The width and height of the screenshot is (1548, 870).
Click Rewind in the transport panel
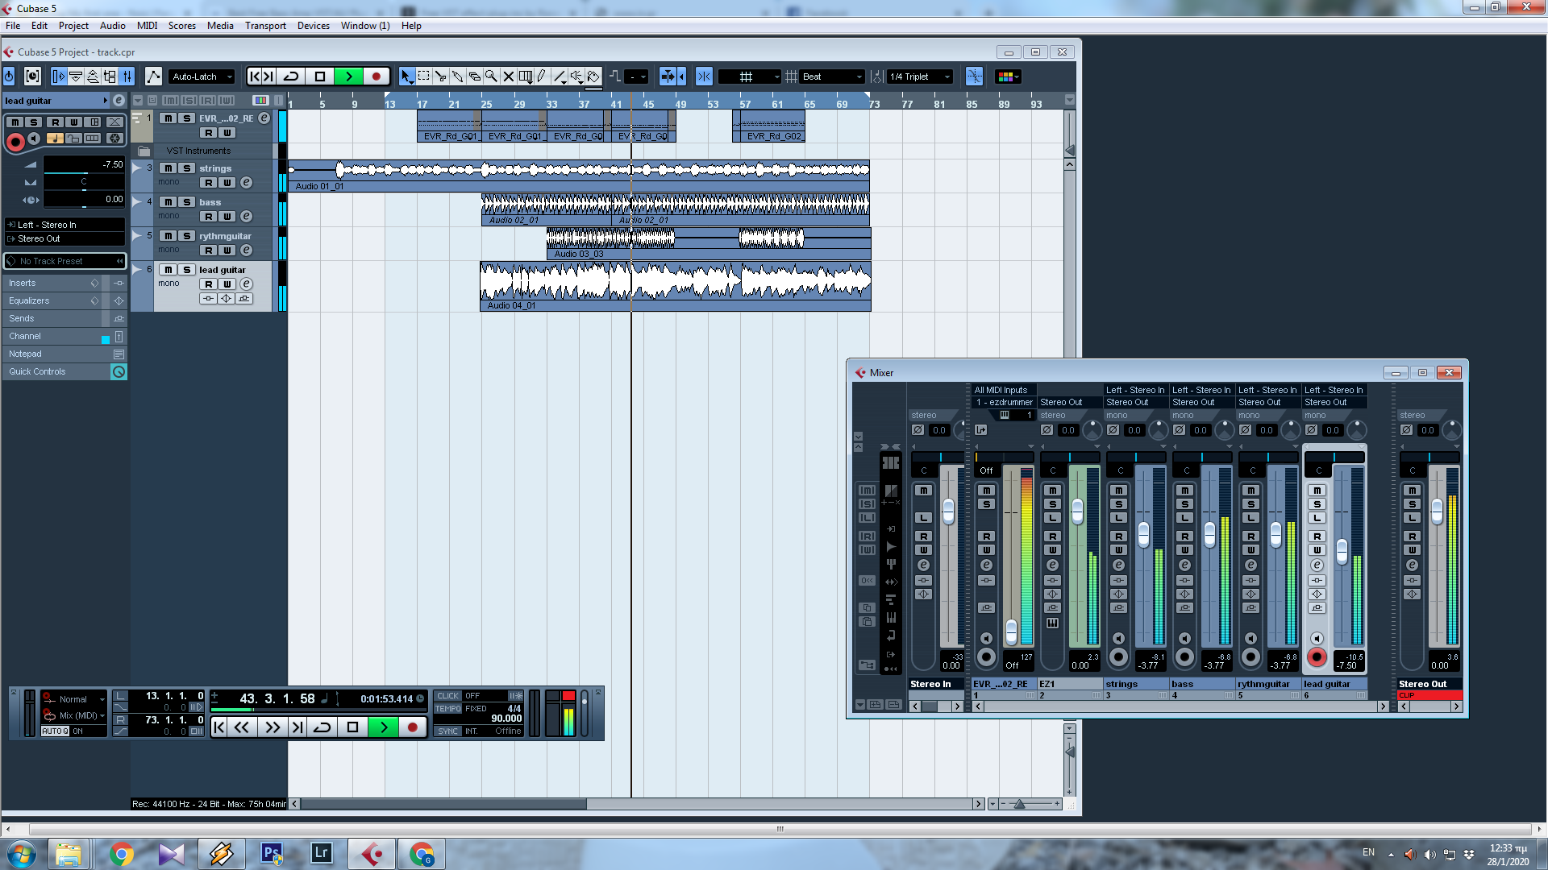point(242,727)
